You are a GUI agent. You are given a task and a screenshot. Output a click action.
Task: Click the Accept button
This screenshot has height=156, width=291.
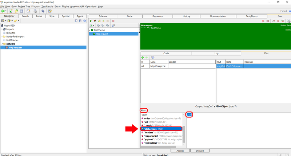(x=180, y=151)
